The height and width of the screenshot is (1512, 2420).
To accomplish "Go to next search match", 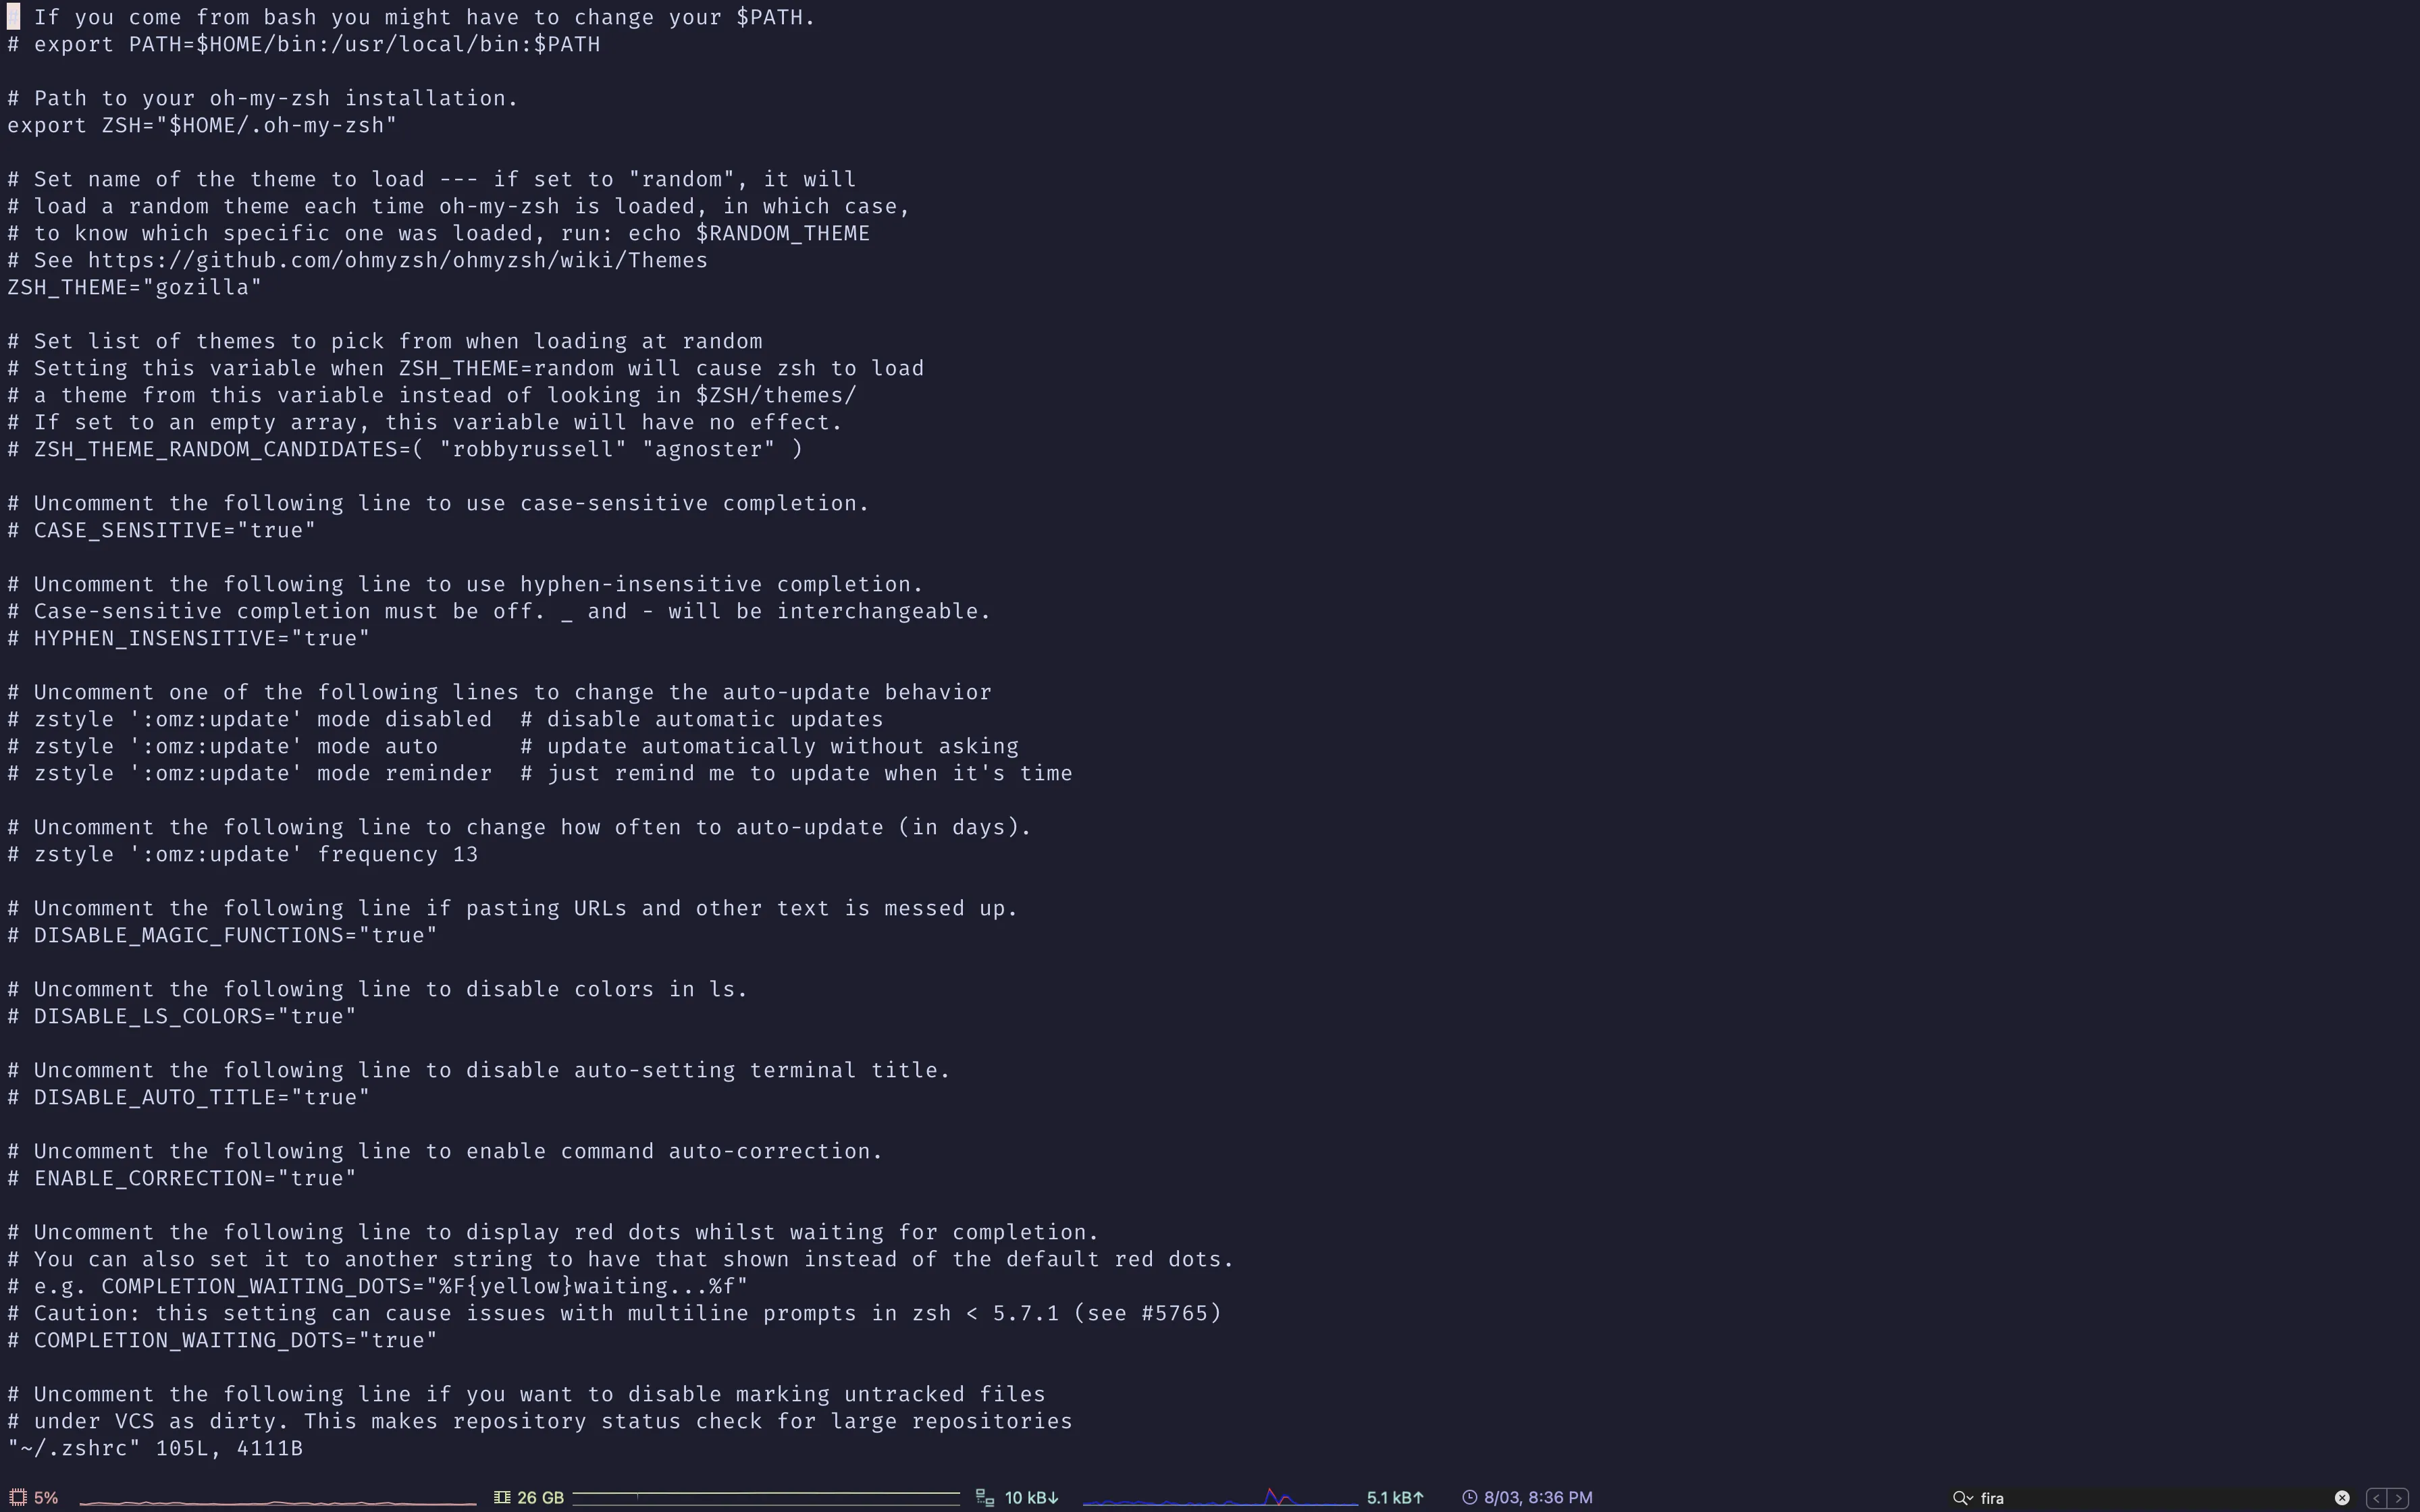I will click(x=2398, y=1497).
